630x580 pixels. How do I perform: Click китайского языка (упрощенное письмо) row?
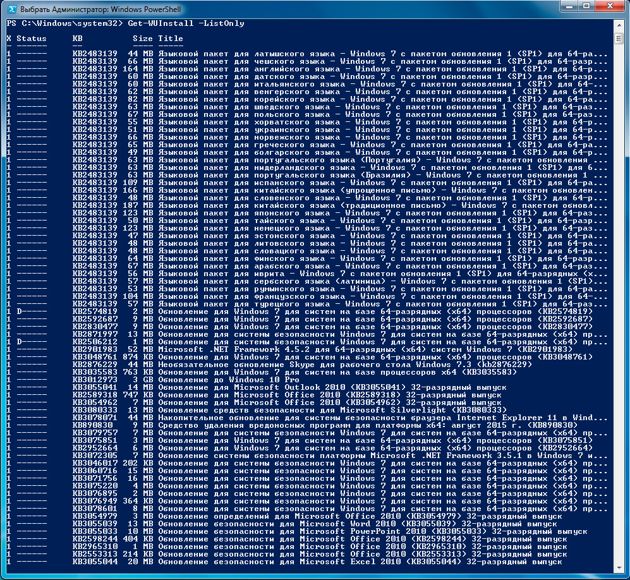click(306, 190)
